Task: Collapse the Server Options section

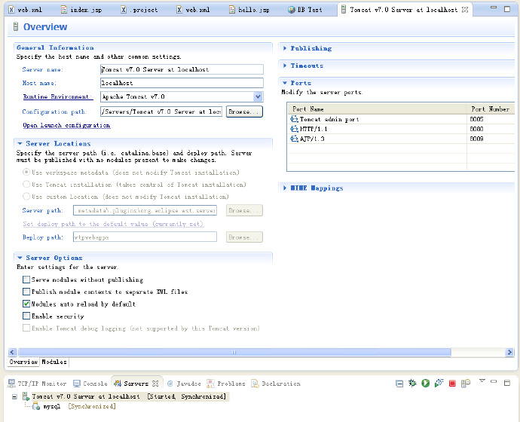Action: click(x=20, y=258)
